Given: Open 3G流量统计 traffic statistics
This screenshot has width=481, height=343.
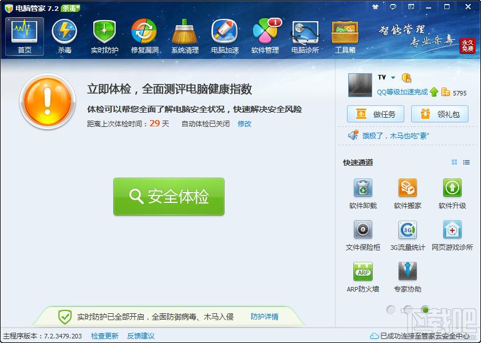Looking at the screenshot, I should (407, 236).
